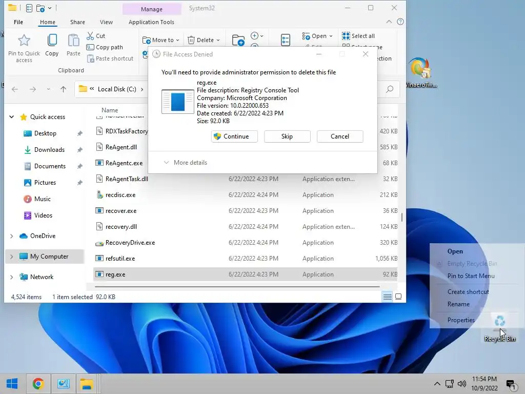Open notification center icon
The width and height of the screenshot is (525, 394).
511,385
